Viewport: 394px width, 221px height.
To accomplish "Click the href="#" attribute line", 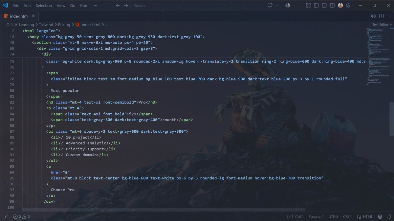I will [60, 172].
